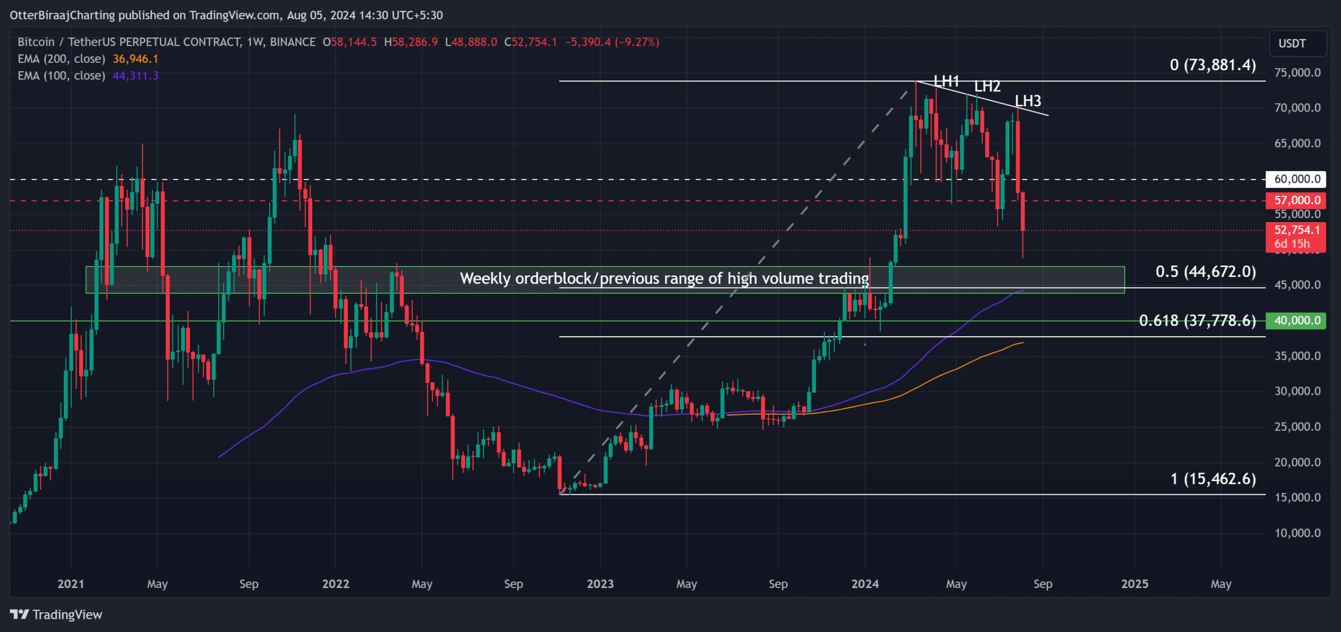Click the LH1 text annotation

[947, 81]
